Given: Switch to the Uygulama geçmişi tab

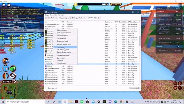Looking at the screenshot, I should [x=65, y=18].
